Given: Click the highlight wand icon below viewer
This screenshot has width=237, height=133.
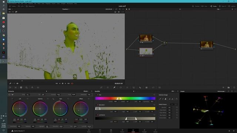Looking at the screenshot, I should 17,83.
